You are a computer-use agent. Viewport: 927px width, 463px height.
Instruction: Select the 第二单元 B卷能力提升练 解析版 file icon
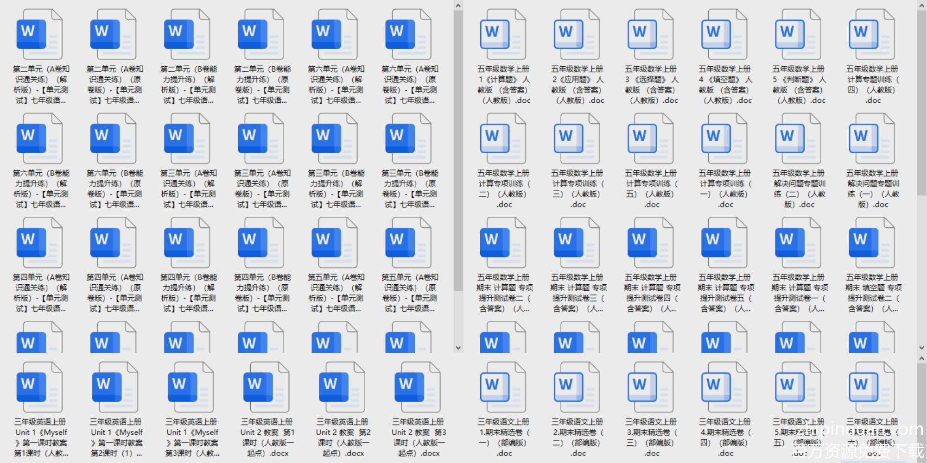(187, 34)
